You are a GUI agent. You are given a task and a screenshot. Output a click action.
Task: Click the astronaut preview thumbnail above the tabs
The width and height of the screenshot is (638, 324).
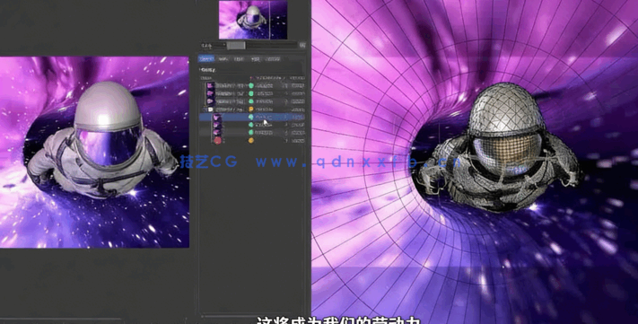[253, 20]
